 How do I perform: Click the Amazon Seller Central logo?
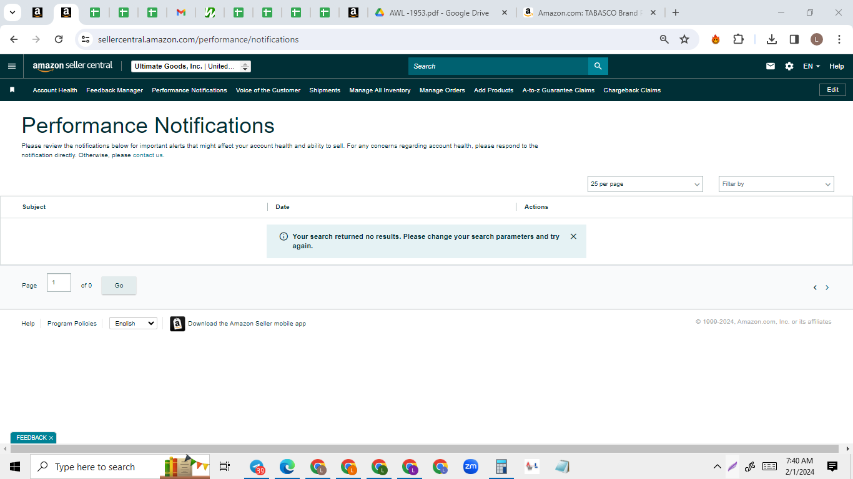click(72, 65)
